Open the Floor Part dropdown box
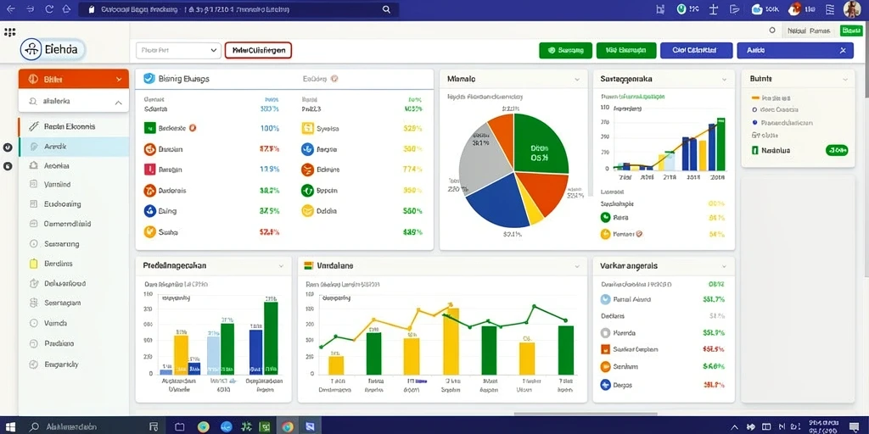The width and height of the screenshot is (869, 434). click(178, 50)
